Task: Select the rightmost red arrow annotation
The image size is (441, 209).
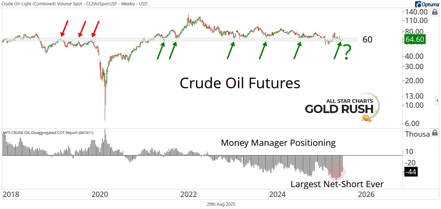Action: [95, 29]
